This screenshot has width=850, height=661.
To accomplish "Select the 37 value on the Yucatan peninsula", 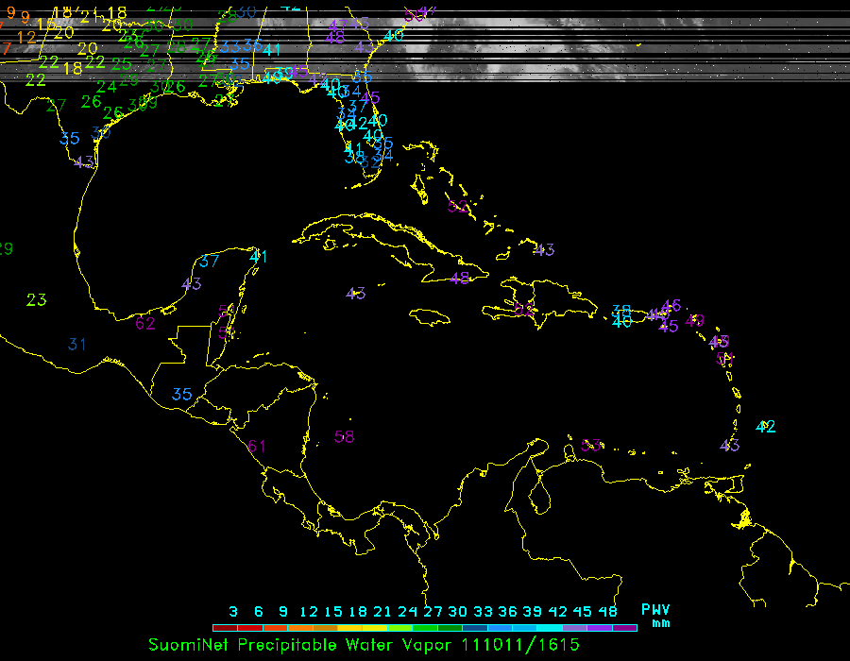I will tap(210, 261).
